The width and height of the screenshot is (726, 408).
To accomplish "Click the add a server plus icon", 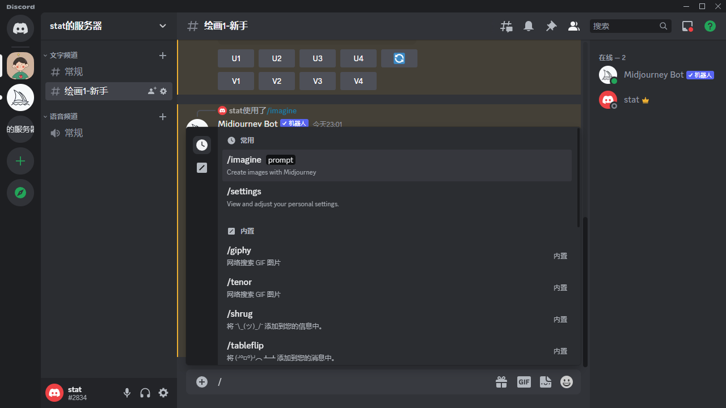I will pyautogui.click(x=20, y=161).
